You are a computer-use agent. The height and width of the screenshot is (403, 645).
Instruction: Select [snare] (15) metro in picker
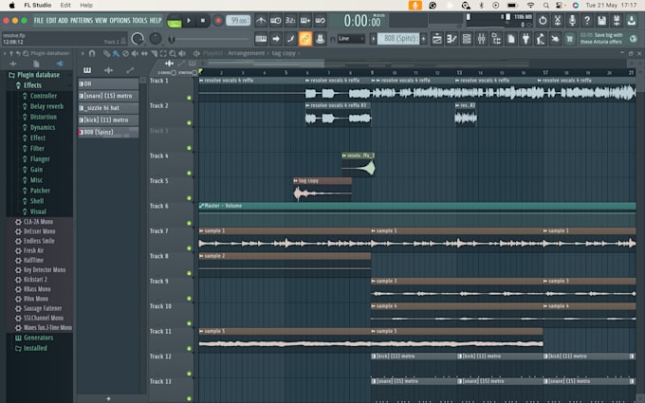point(108,96)
